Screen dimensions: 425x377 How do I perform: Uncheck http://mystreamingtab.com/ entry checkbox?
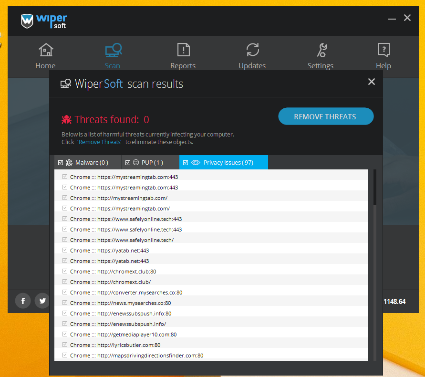65,198
